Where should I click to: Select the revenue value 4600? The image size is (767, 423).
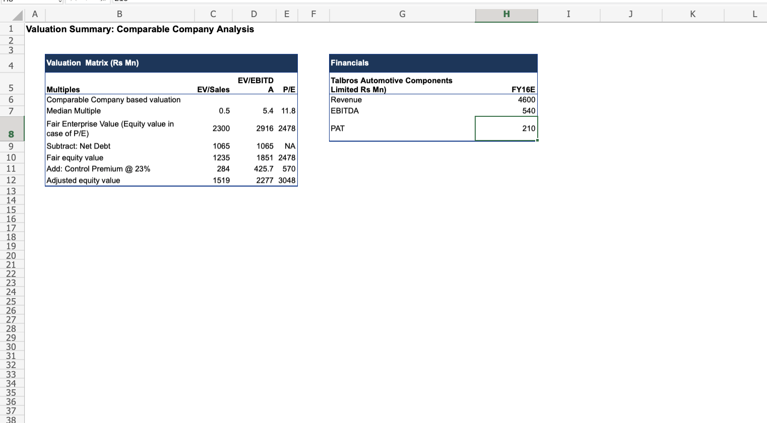[506, 100]
